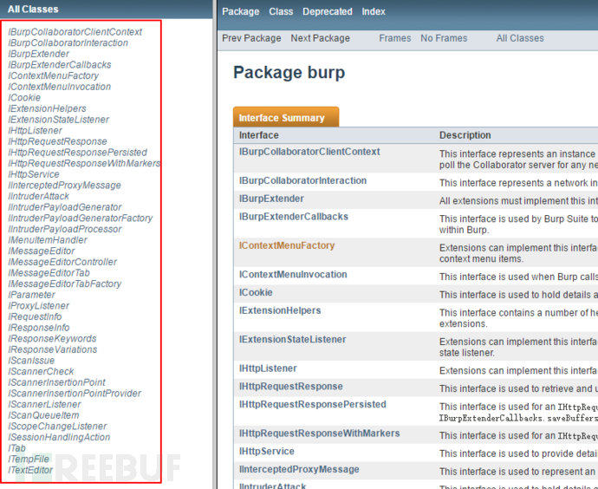Click IMessageEditor in All Classes list
This screenshot has height=489, width=598.
click(x=42, y=251)
